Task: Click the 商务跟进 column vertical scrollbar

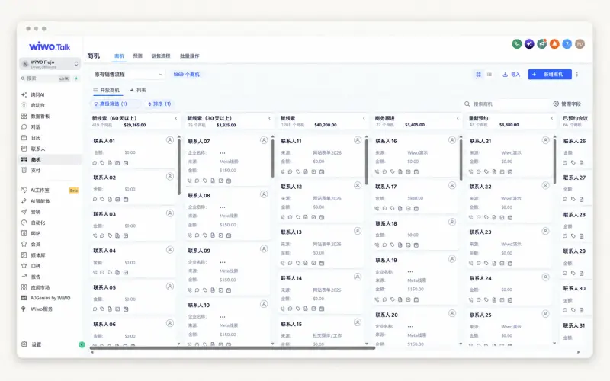Action: [x=461, y=159]
